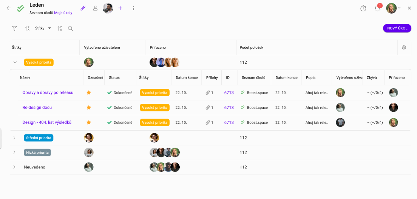Open the Štítky grouping dropdown
This screenshot has width=417, height=199.
[43, 28]
